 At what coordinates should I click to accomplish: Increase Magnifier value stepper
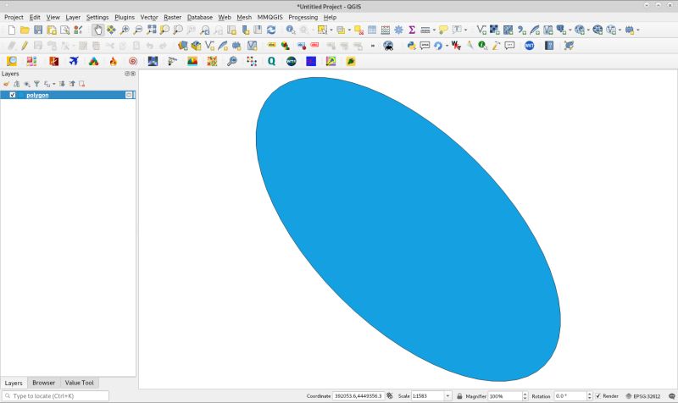coord(525,394)
